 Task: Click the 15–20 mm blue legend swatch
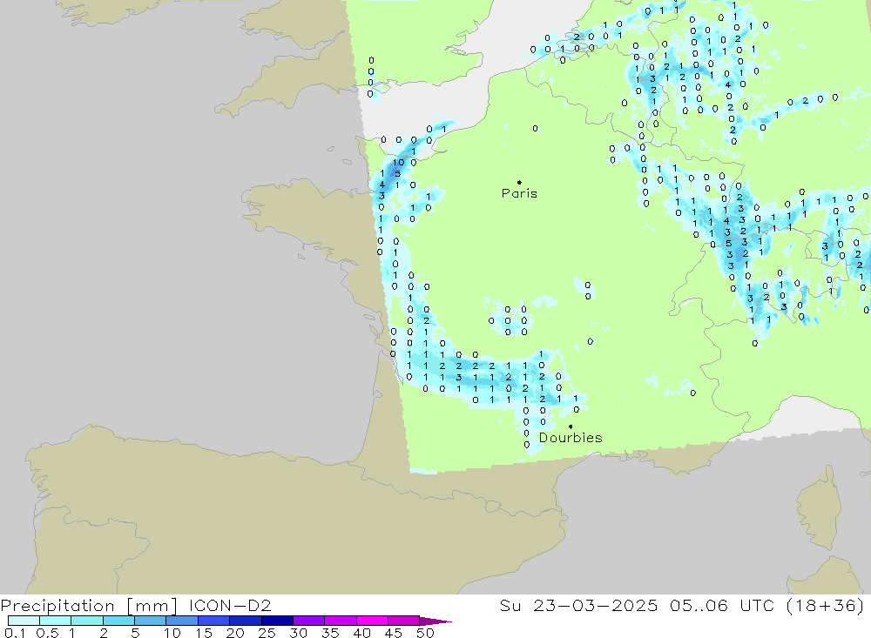214,621
